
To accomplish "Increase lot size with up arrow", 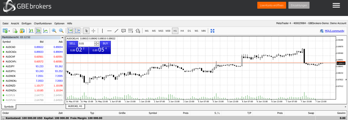I will pyautogui.click(x=97, y=42).
